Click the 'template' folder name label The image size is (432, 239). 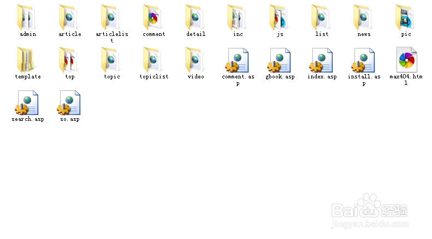coord(28,77)
